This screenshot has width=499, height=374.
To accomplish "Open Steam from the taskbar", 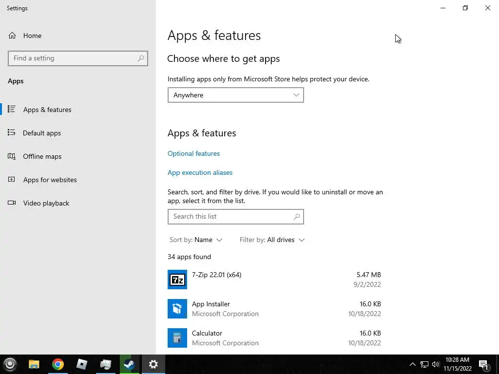I will (130, 364).
